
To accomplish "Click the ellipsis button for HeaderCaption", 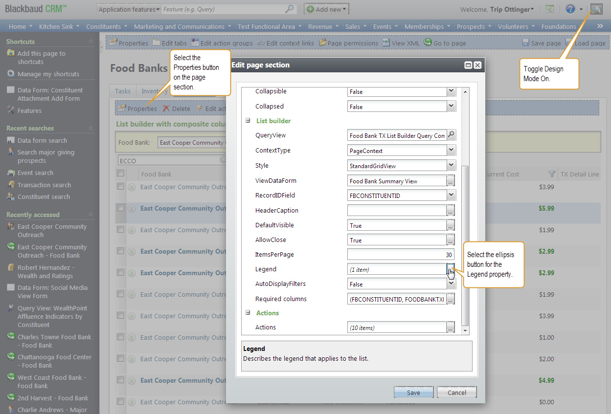I will click(451, 211).
